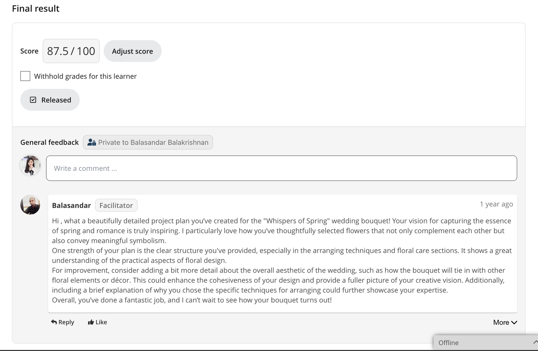Click the 87.5 / 100 score box
Screen dimensions: 538x351
point(71,51)
